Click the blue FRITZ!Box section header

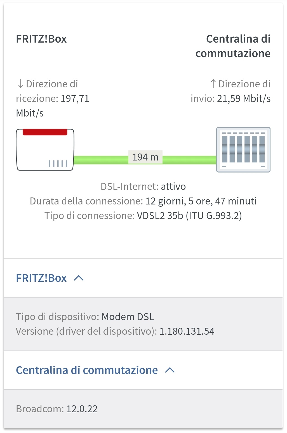41,278
